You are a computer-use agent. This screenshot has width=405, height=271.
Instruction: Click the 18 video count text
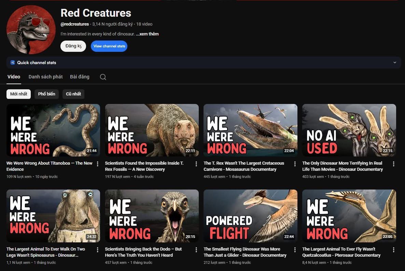(x=144, y=24)
